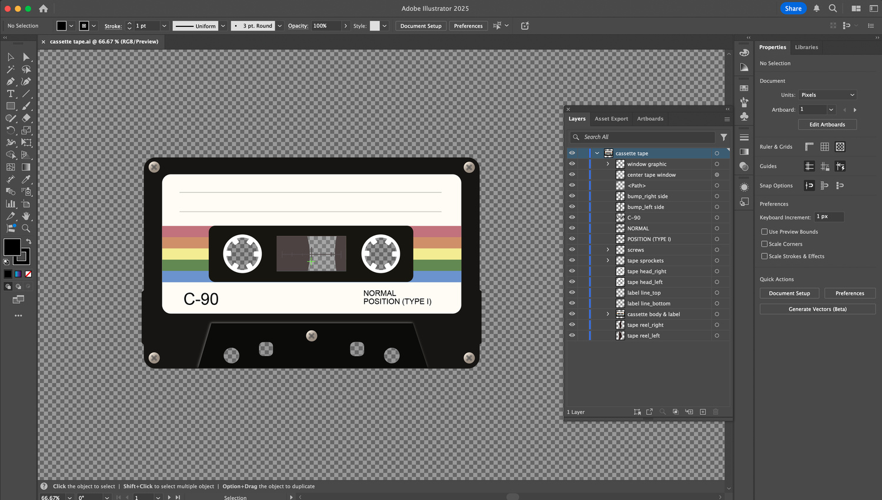The image size is (882, 500).
Task: Open Edit Toolbar three-dots menu
Action: (x=18, y=316)
